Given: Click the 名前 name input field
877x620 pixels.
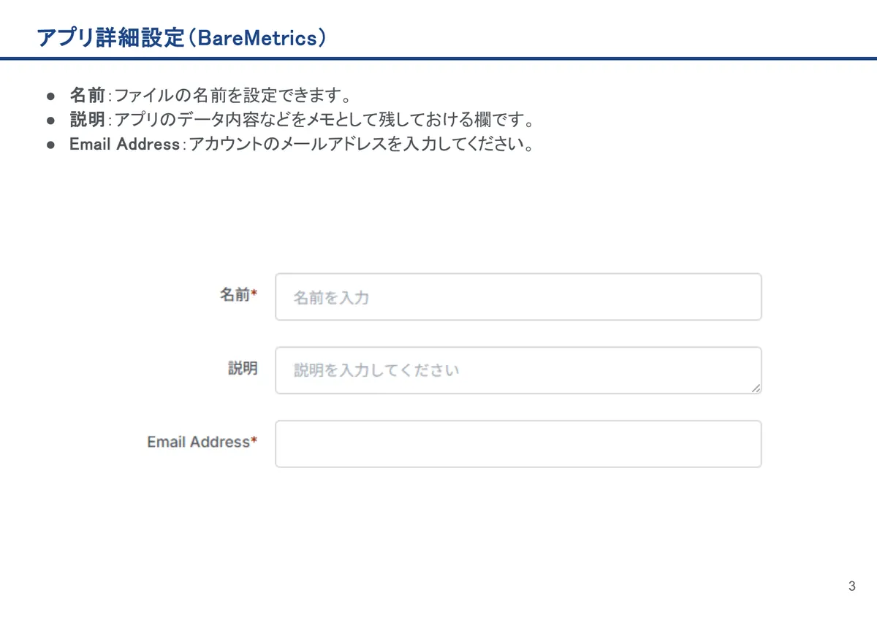Looking at the screenshot, I should point(518,297).
